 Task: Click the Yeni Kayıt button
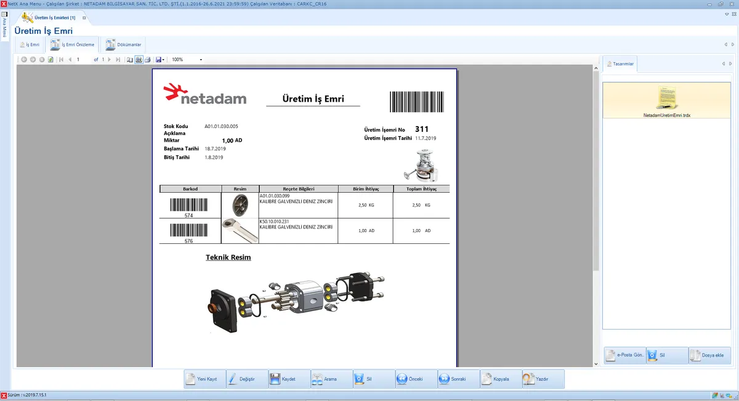point(204,379)
